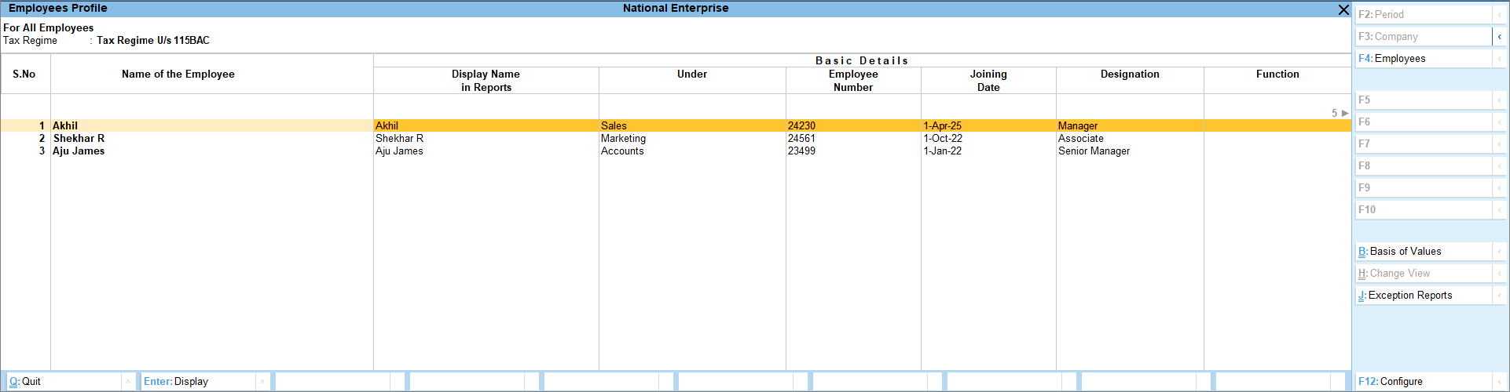
Task: Click the scroll-right arrow beside number 5
Action: pyautogui.click(x=1345, y=113)
